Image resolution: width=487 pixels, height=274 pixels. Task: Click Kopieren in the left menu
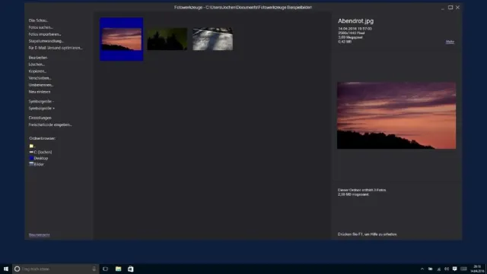tap(37, 71)
